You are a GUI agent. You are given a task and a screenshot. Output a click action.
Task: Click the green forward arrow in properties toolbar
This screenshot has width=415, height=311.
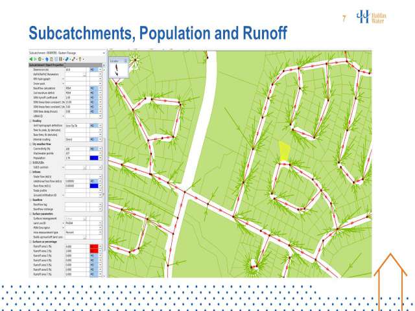pyautogui.click(x=35, y=59)
